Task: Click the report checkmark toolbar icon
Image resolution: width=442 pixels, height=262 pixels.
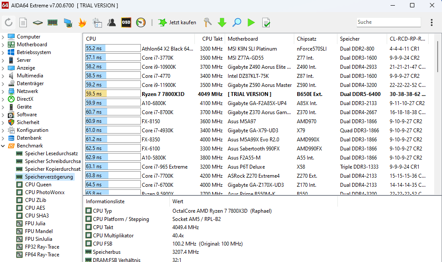Action: [x=266, y=22]
